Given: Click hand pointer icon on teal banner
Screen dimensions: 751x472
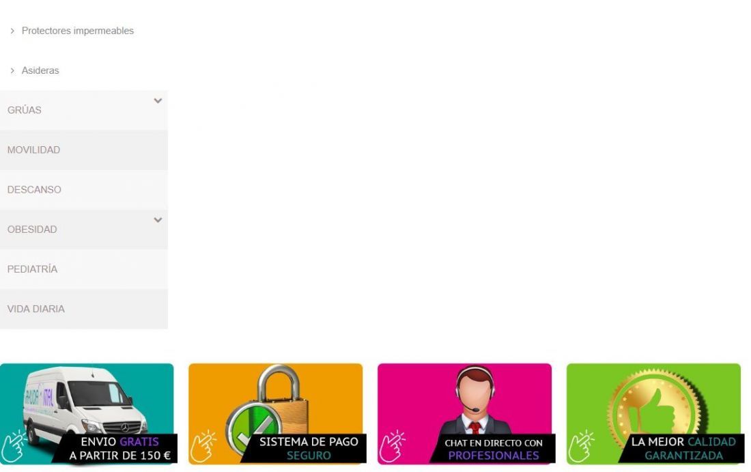Looking at the screenshot, I should [x=14, y=446].
